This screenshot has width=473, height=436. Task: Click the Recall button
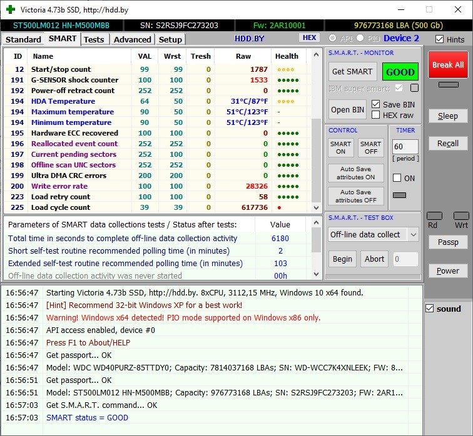(x=448, y=144)
